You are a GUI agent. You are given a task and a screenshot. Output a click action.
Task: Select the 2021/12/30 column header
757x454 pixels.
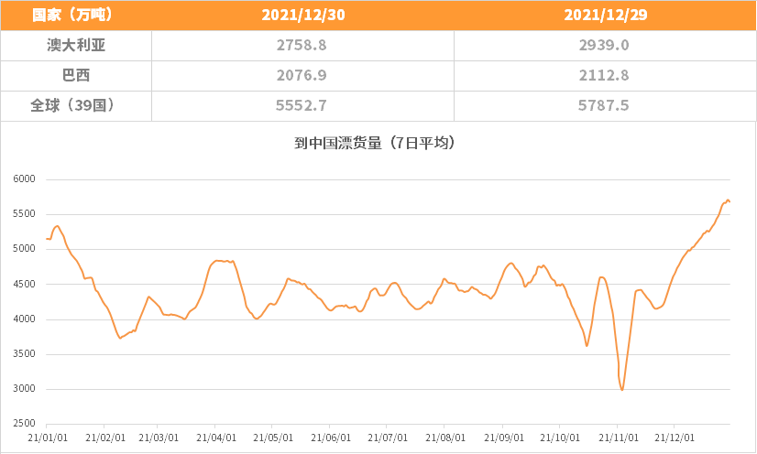click(x=303, y=15)
